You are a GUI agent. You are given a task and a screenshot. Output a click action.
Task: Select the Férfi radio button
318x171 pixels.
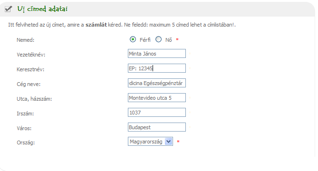pyautogui.click(x=133, y=39)
